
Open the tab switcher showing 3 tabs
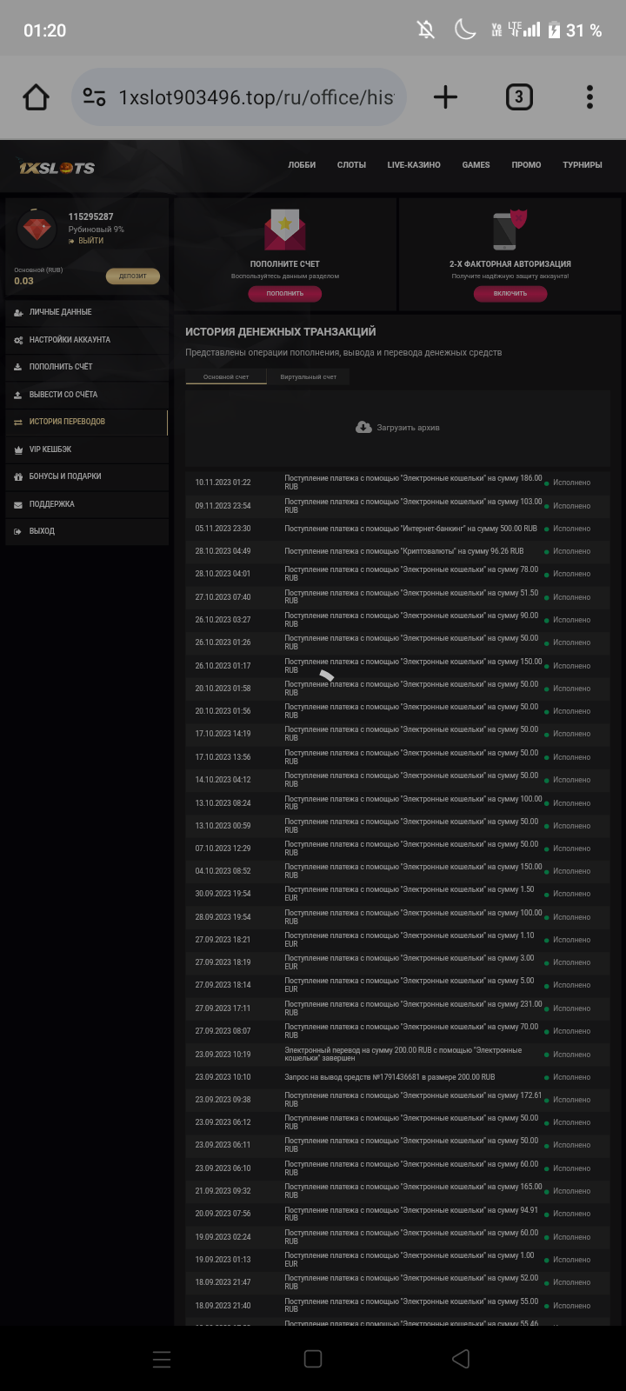click(519, 97)
